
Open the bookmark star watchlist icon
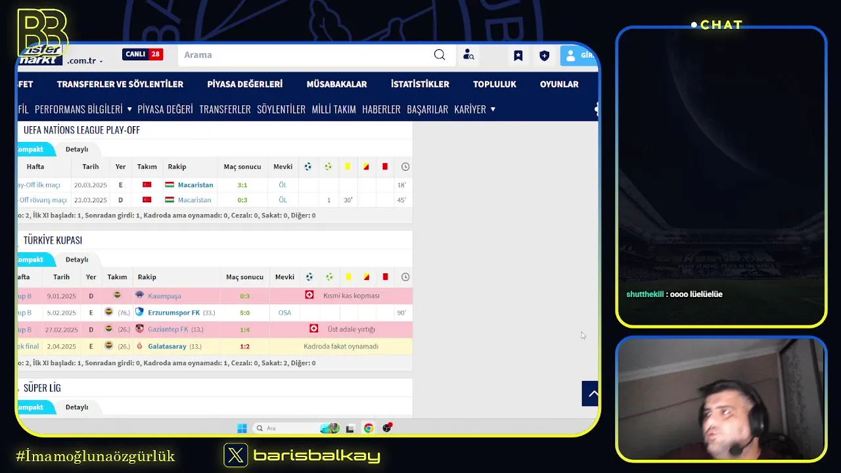click(518, 56)
